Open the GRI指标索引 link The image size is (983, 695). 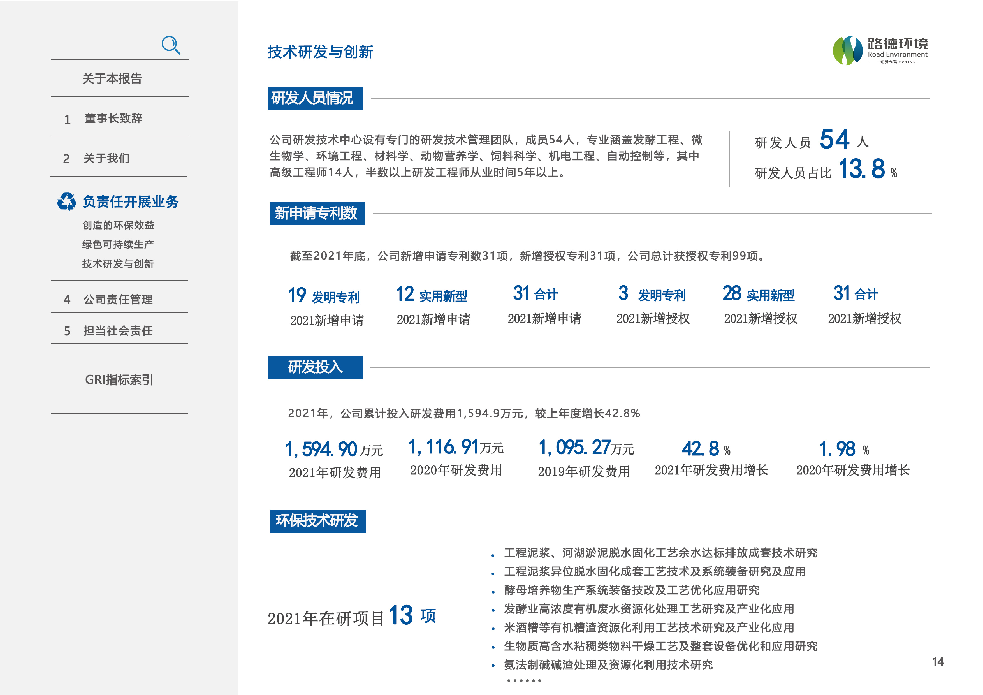point(119,379)
